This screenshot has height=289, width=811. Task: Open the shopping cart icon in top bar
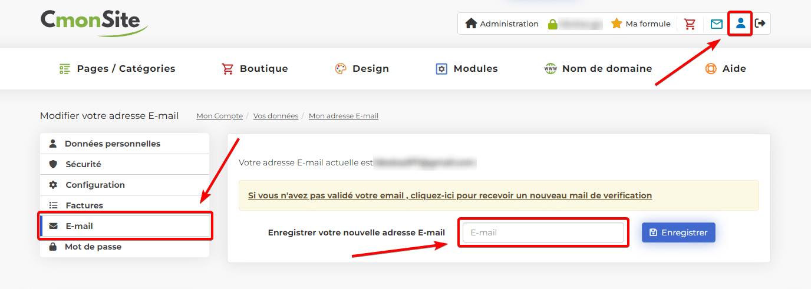click(x=690, y=24)
